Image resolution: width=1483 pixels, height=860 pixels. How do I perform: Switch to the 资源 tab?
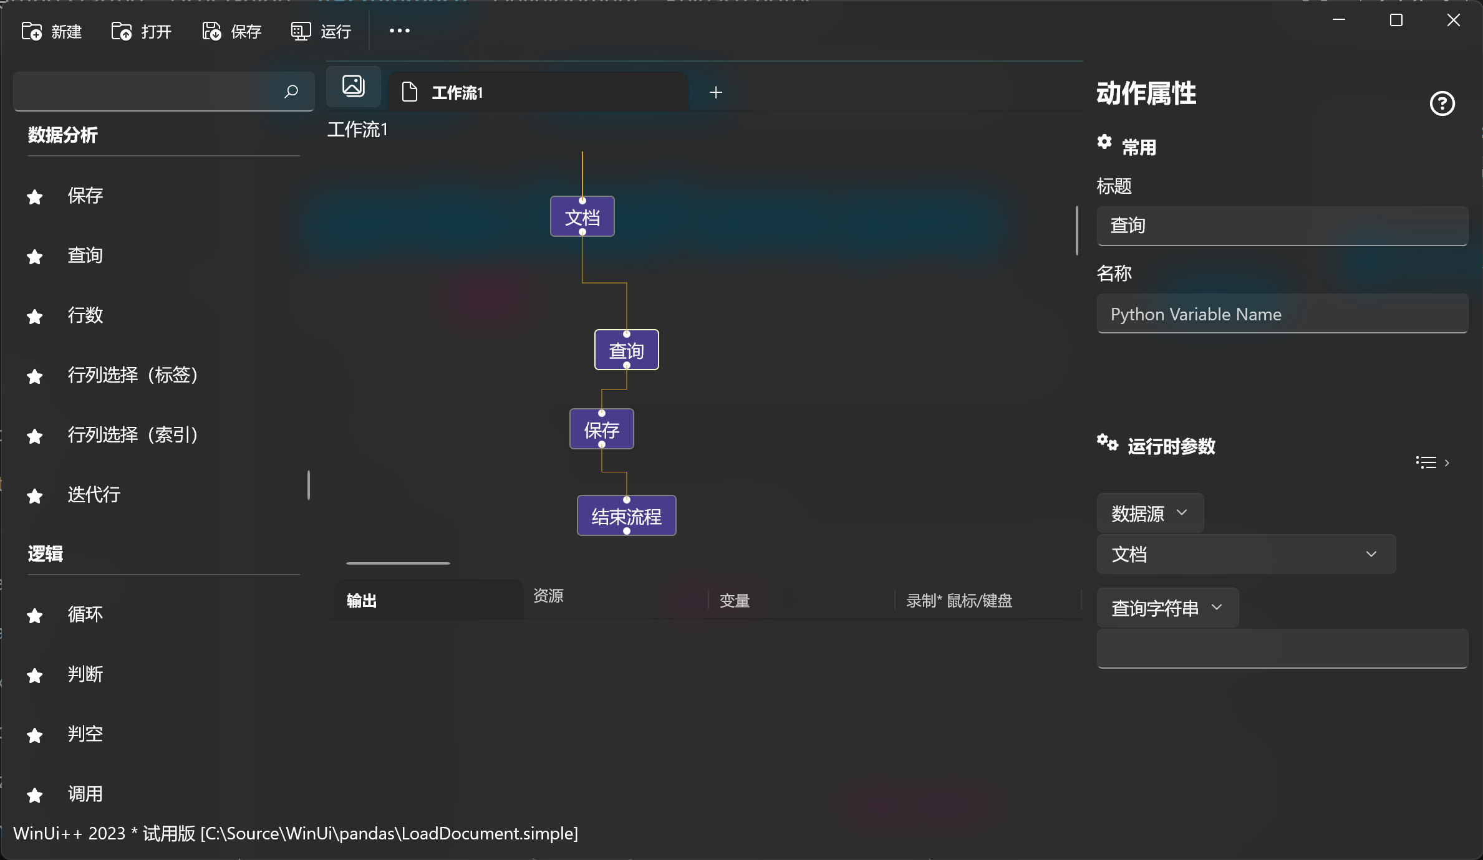(x=549, y=596)
